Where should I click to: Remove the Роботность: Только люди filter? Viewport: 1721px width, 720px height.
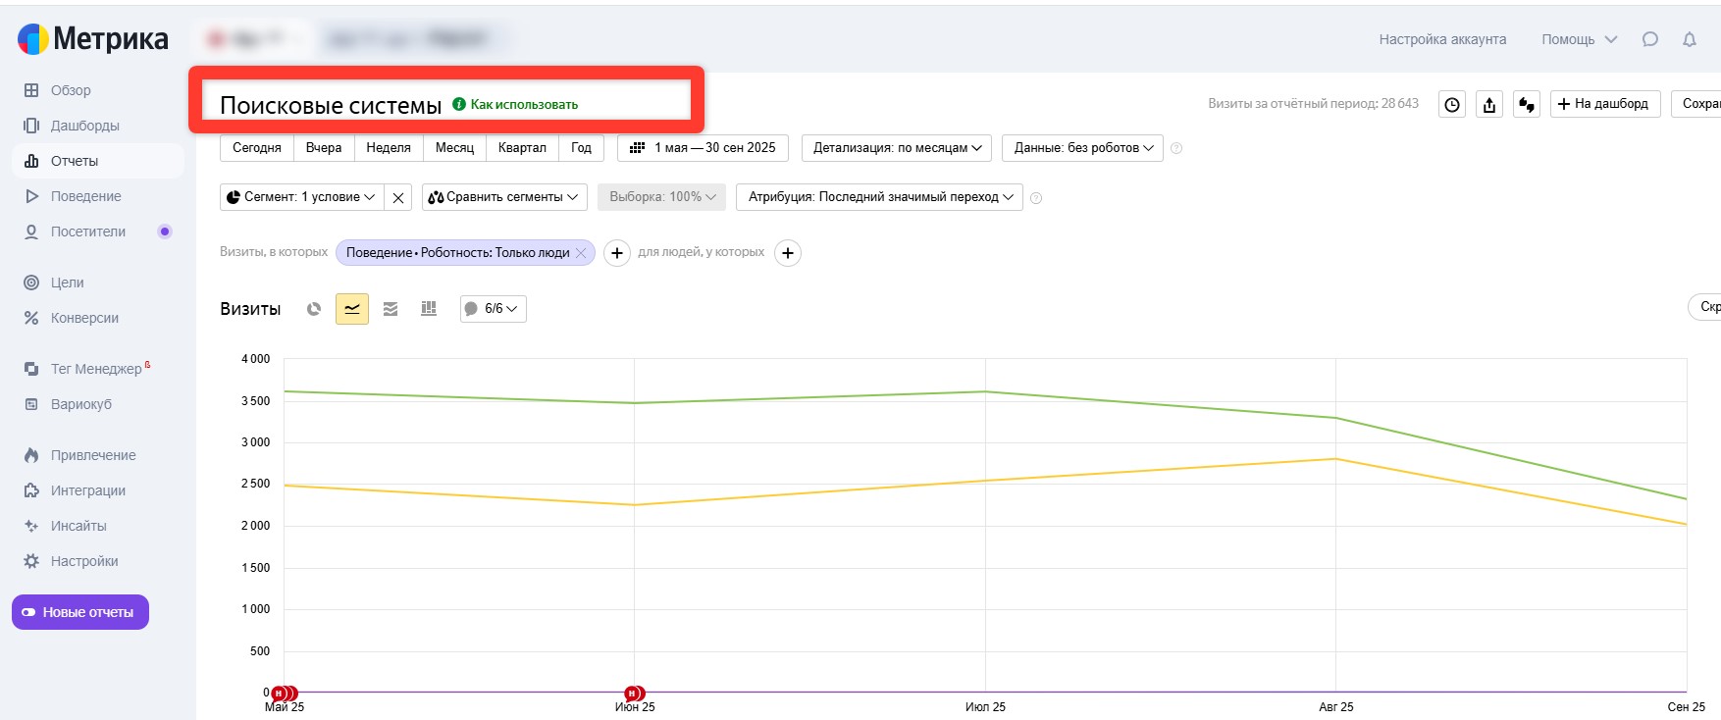point(581,253)
